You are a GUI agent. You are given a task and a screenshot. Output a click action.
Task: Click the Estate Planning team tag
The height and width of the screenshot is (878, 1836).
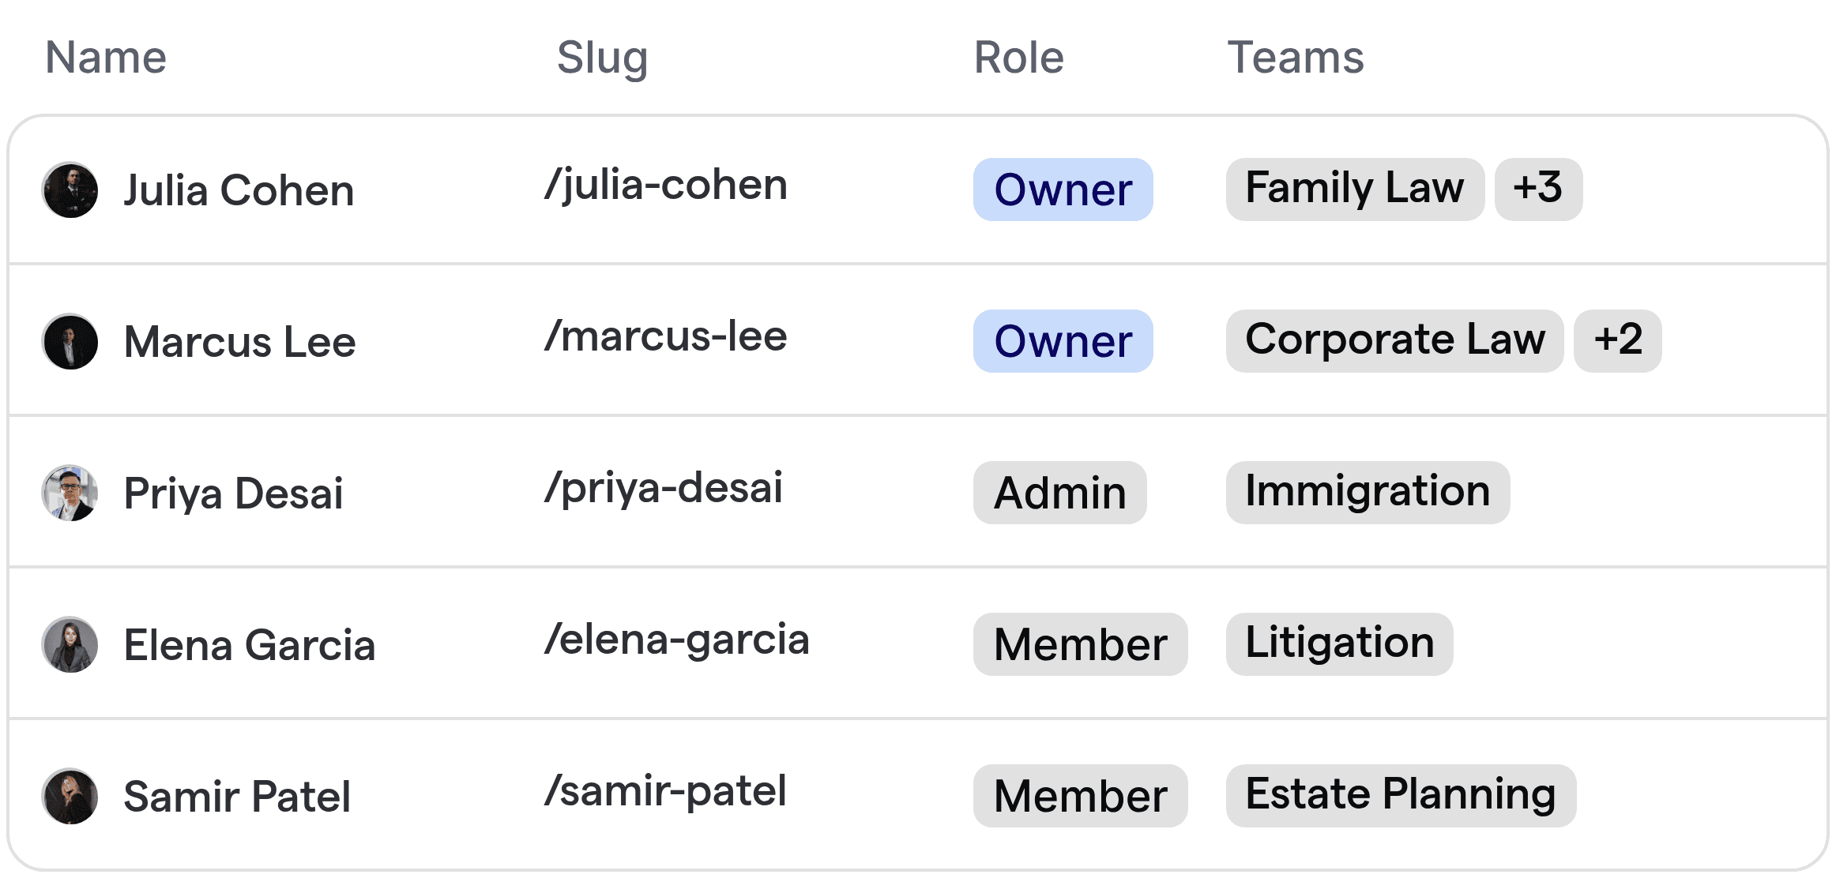coord(1398,794)
